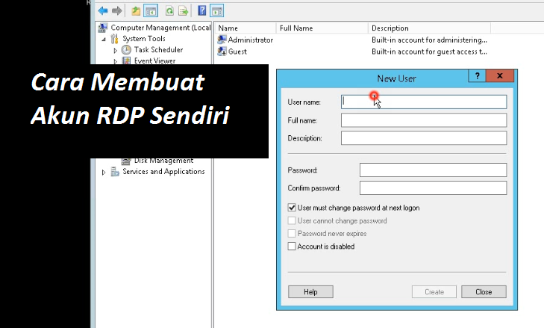Select the Administrator user account

point(250,40)
